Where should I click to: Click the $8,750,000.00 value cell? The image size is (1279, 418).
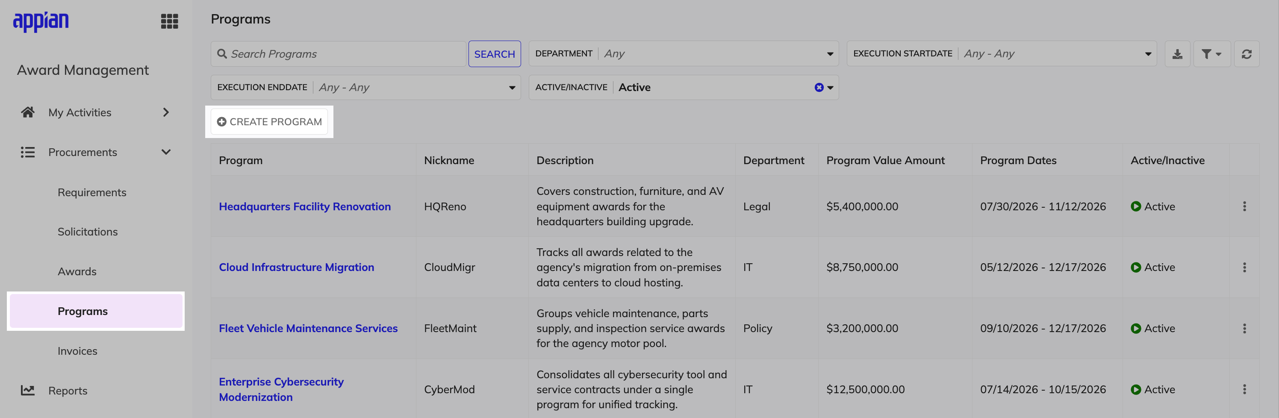tap(862, 268)
